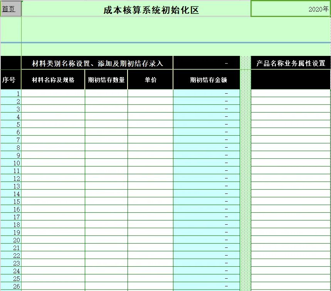The width and height of the screenshot is (331, 291).
Task: Click the 产品名称业务属性设置 header
Action: point(291,63)
